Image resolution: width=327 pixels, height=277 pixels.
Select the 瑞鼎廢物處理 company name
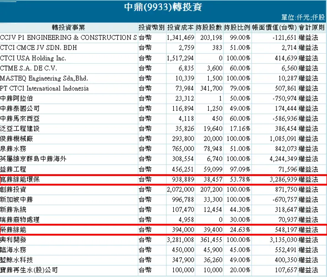[x=20, y=220]
